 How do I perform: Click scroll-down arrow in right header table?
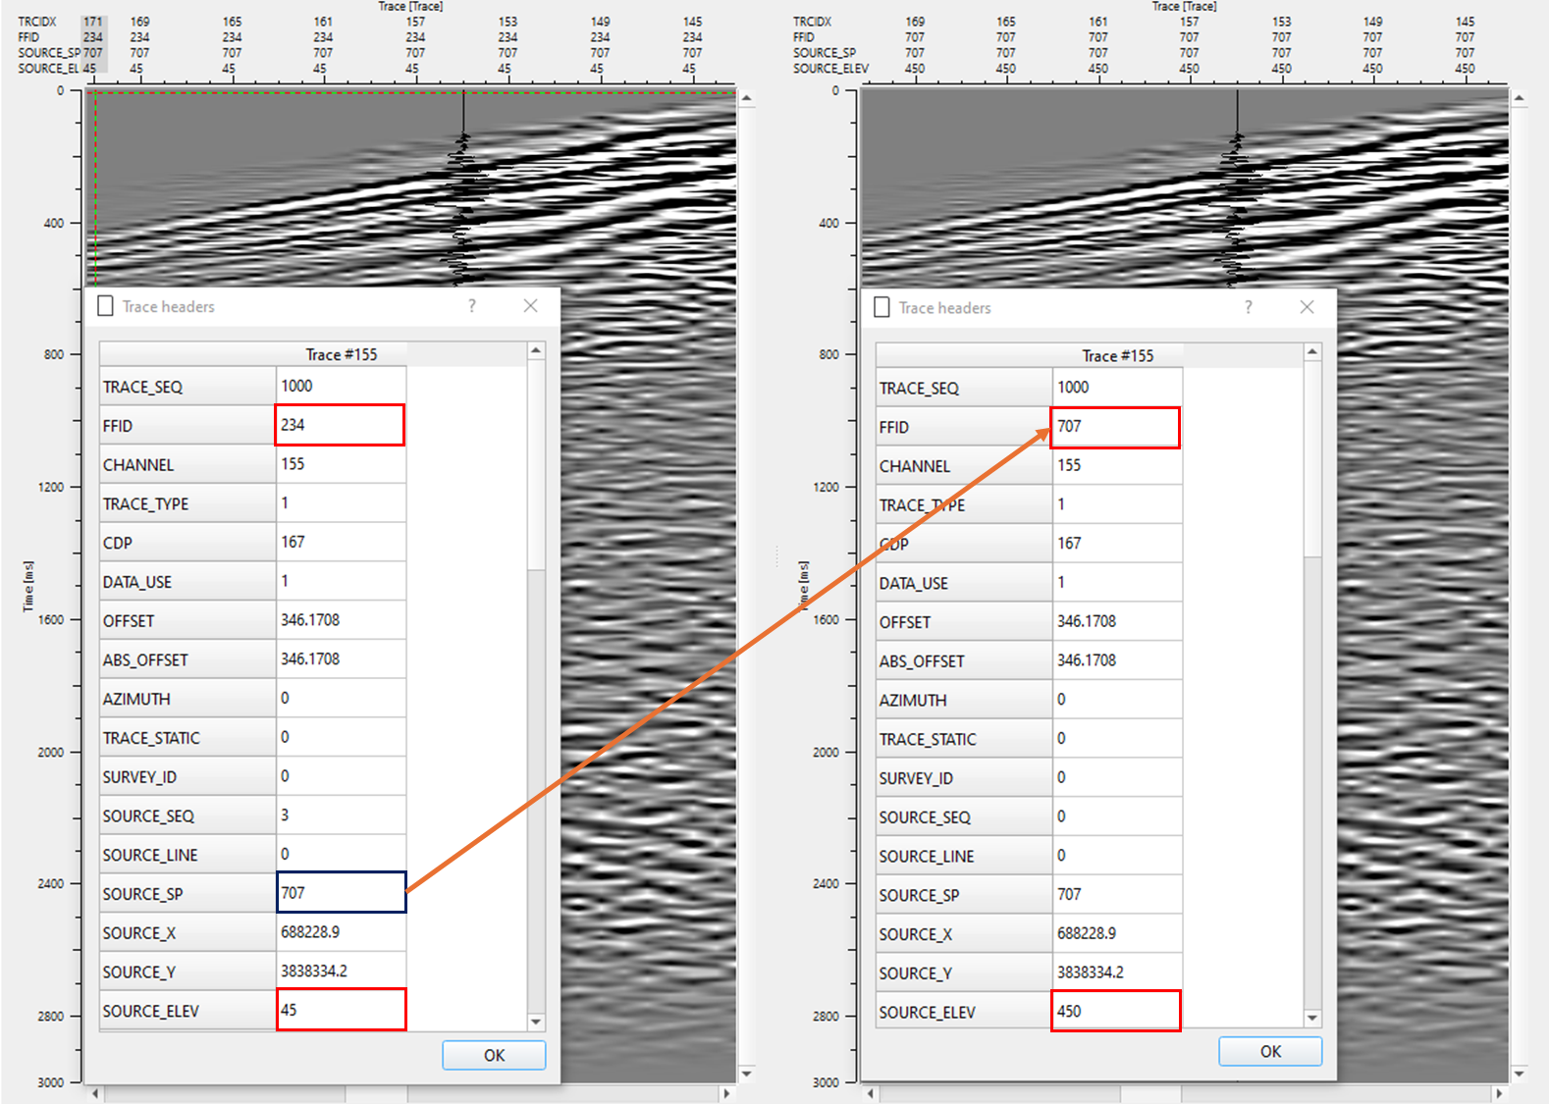[x=1312, y=1018]
